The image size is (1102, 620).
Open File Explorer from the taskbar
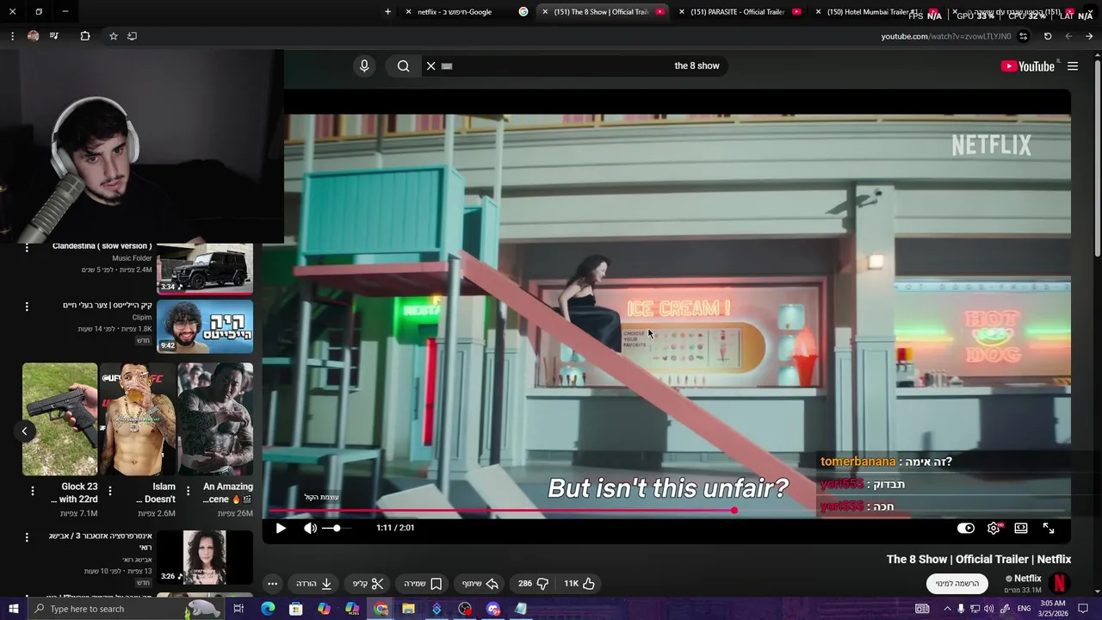pos(408,609)
